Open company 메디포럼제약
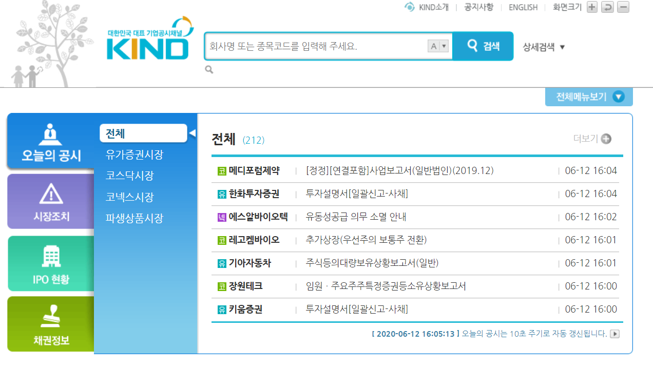653x367 pixels. click(254, 171)
